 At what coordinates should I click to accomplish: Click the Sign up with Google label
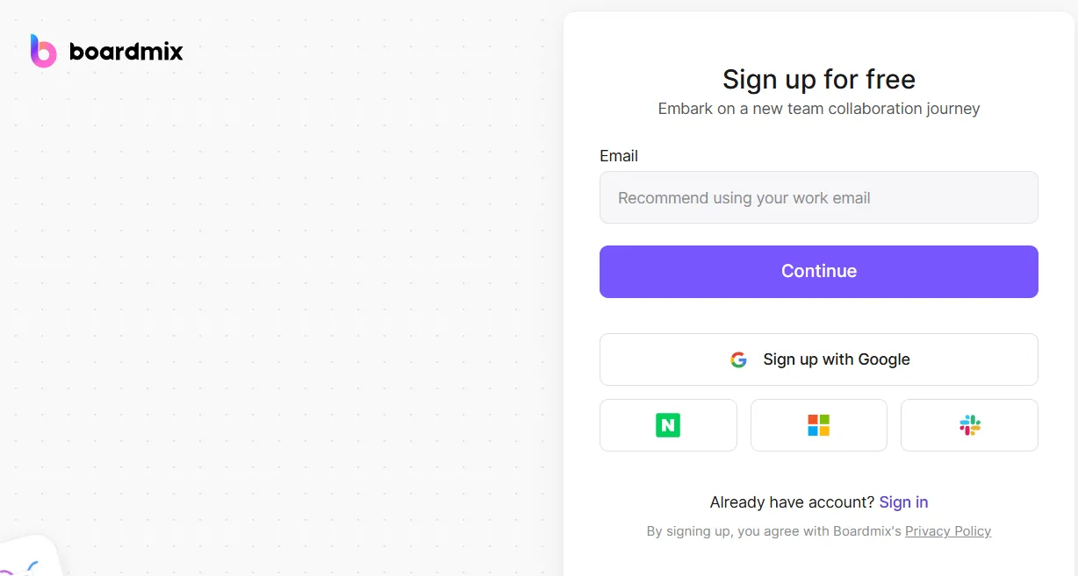836,359
